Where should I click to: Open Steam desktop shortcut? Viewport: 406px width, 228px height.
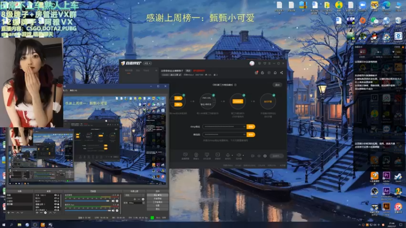(398, 176)
